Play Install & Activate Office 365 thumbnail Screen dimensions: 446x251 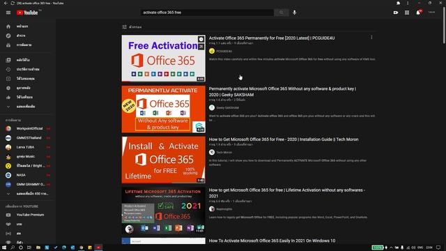point(164,160)
